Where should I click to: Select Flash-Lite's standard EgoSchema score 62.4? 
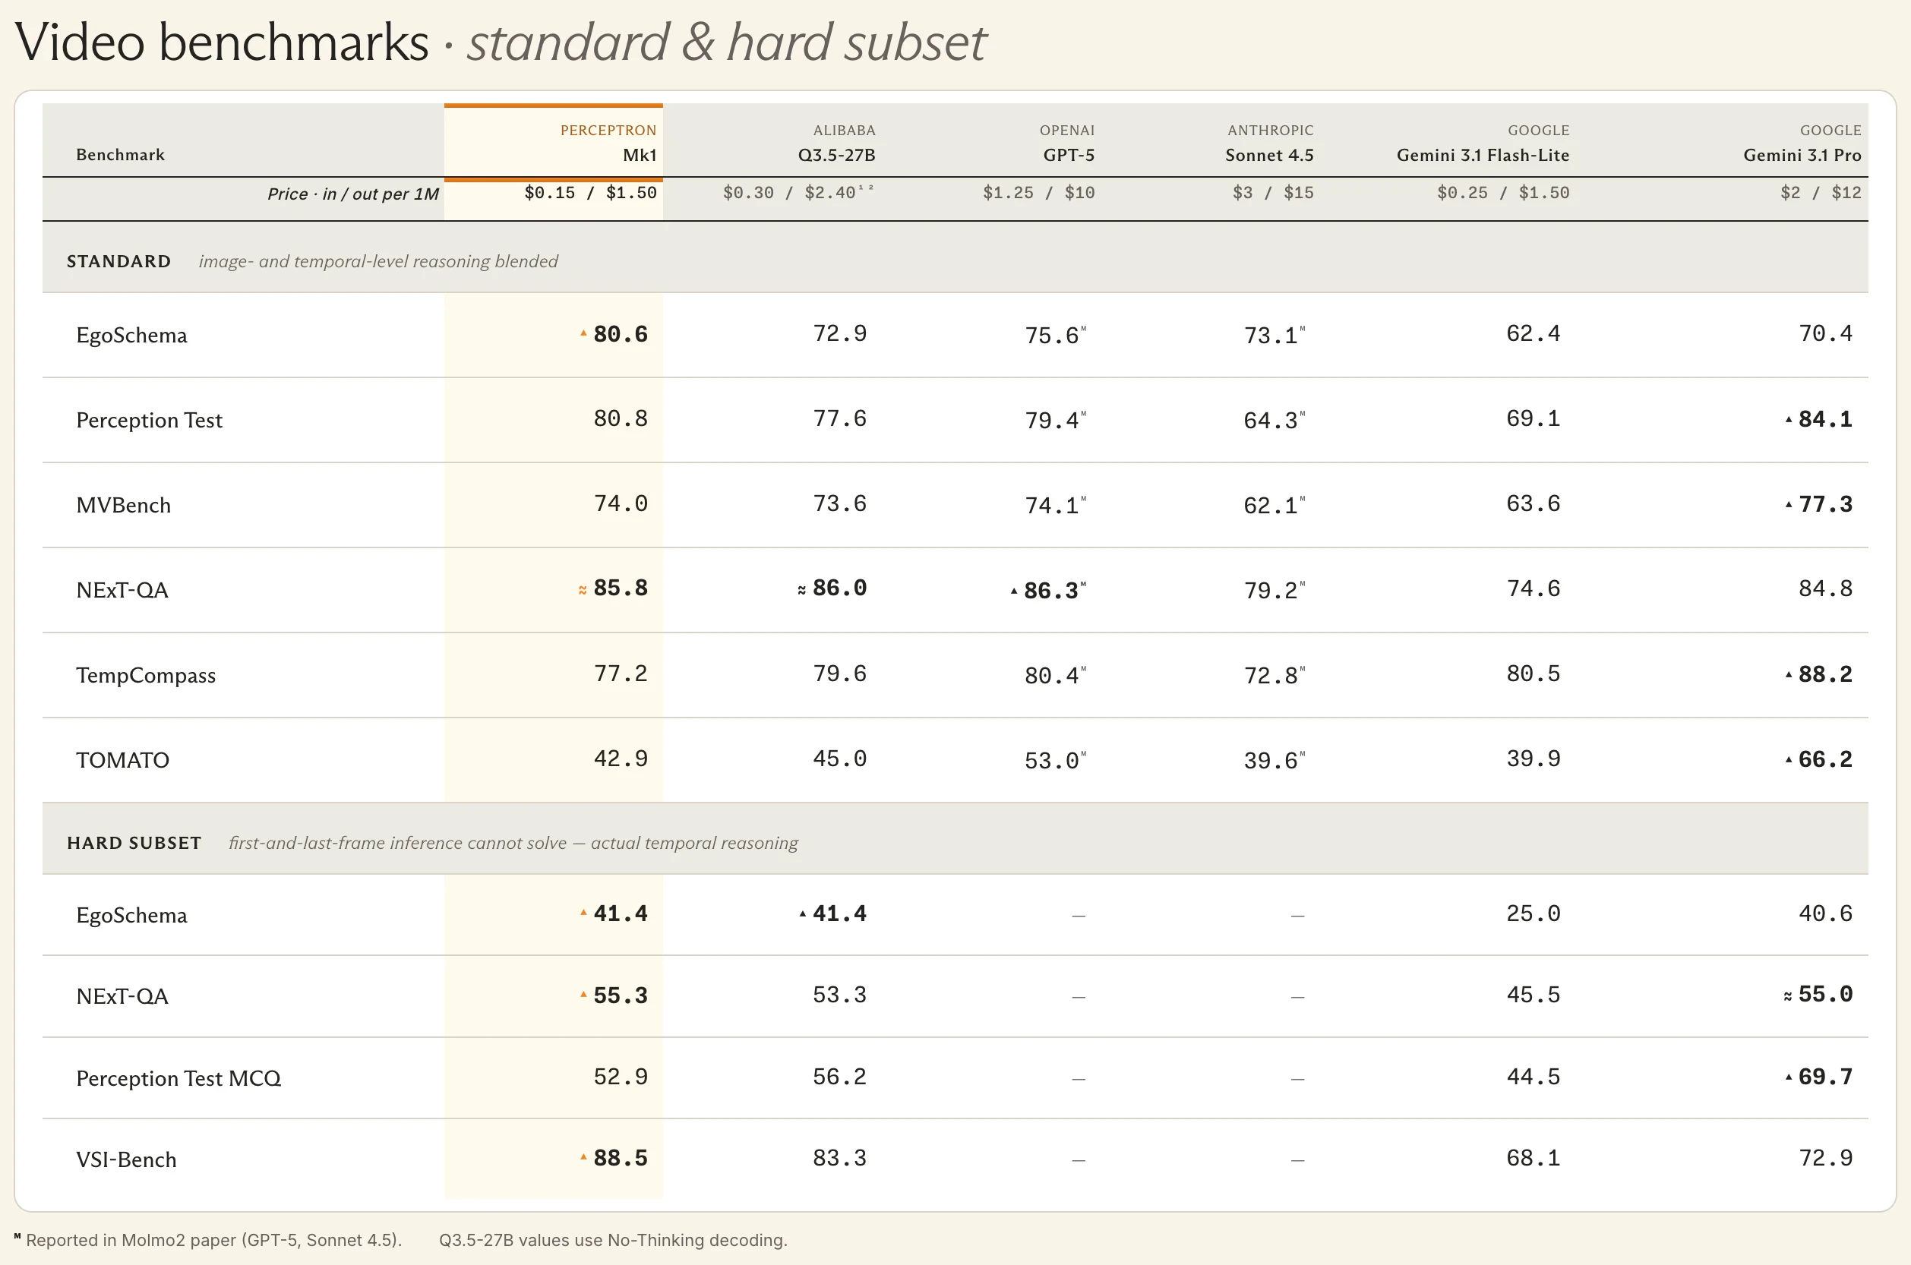click(1534, 333)
